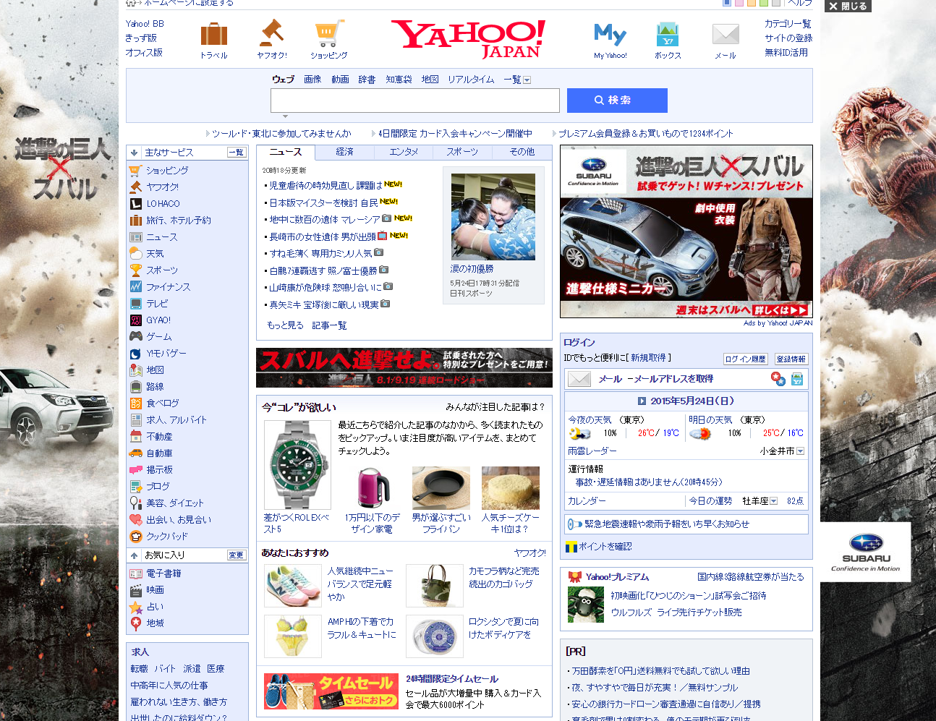Click the ファイナンス chart sidebar icon
936x721 pixels.
135,287
